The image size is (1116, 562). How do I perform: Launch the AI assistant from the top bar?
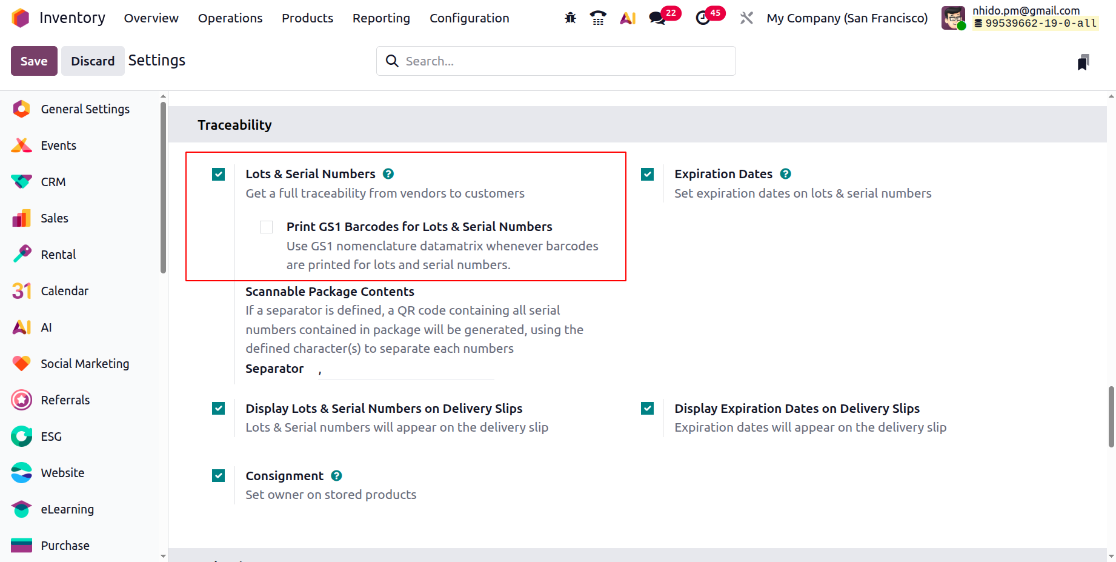627,18
